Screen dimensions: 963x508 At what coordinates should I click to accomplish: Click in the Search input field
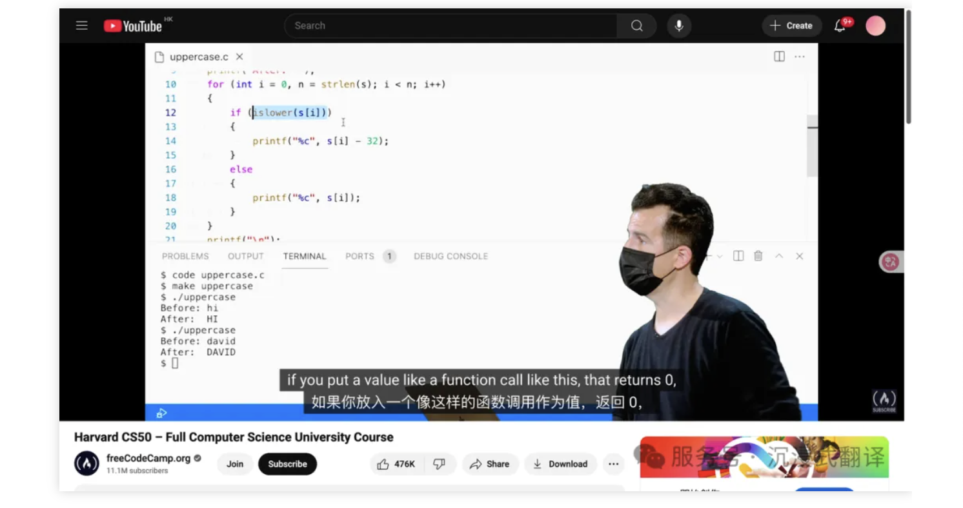click(x=450, y=26)
